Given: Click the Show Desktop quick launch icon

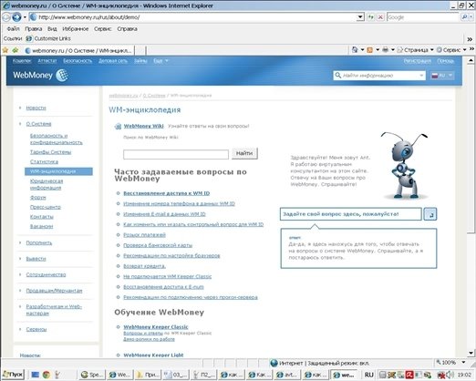Looking at the screenshot, I should (x=36, y=375).
